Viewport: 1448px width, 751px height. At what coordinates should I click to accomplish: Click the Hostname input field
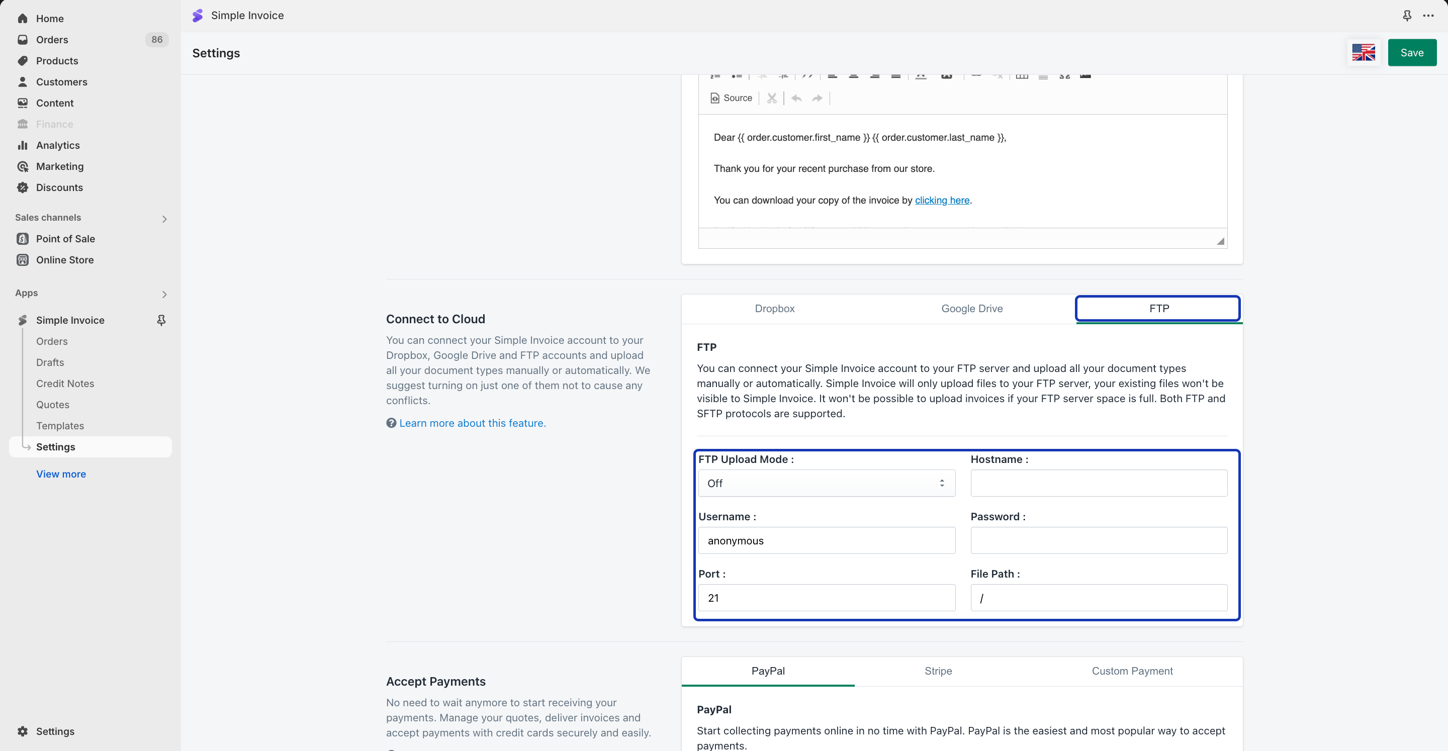[1099, 483]
